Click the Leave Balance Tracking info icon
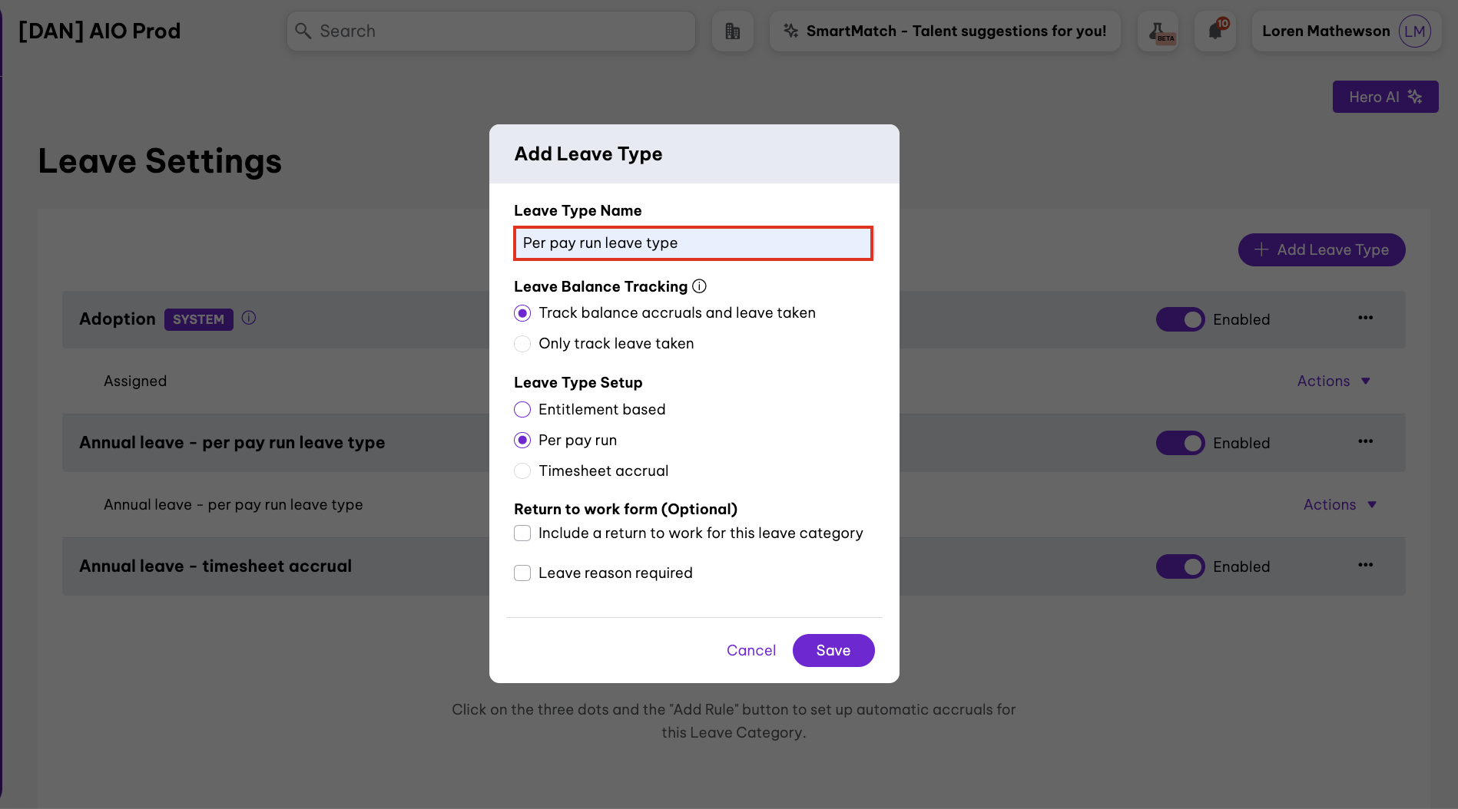The width and height of the screenshot is (1458, 809). pos(699,286)
